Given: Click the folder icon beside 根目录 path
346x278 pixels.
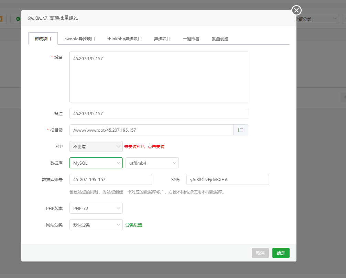Looking at the screenshot, I should [241, 130].
